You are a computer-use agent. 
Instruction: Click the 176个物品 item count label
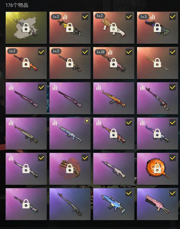pos(17,5)
